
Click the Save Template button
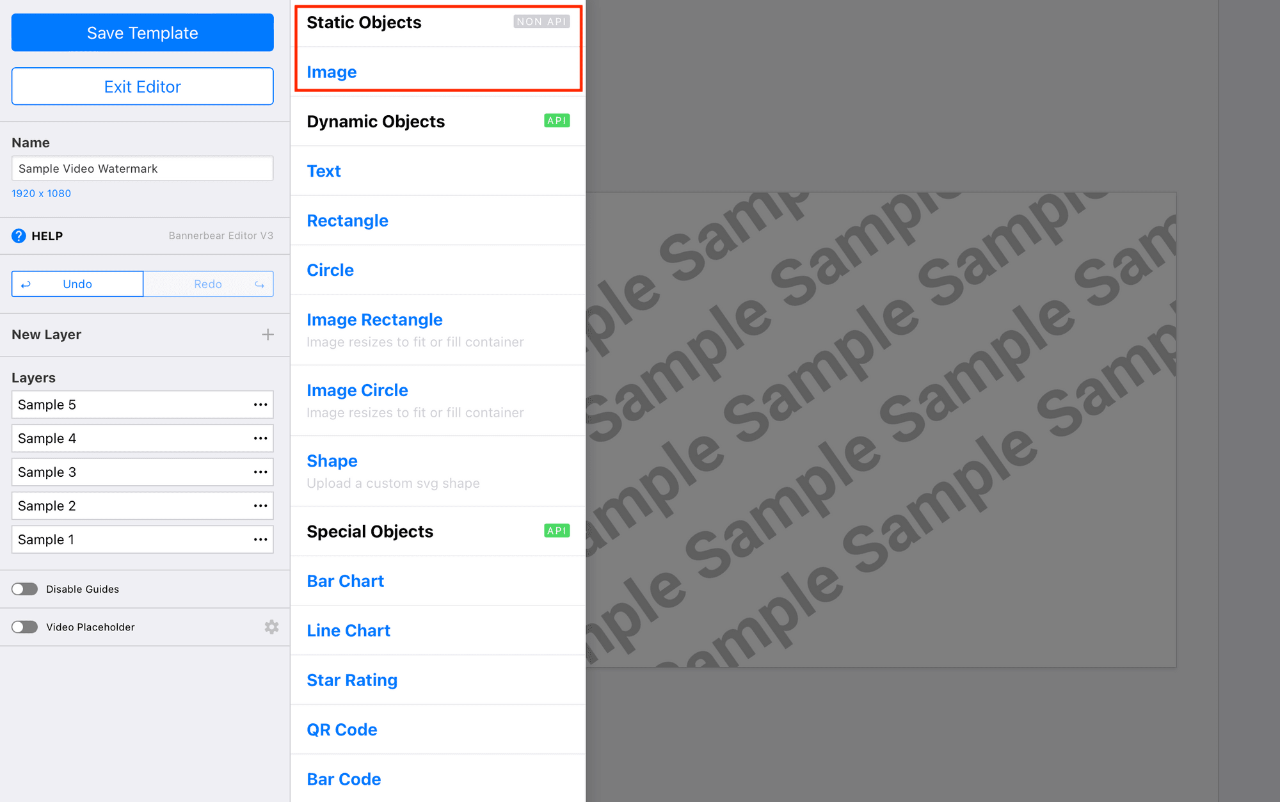(141, 33)
